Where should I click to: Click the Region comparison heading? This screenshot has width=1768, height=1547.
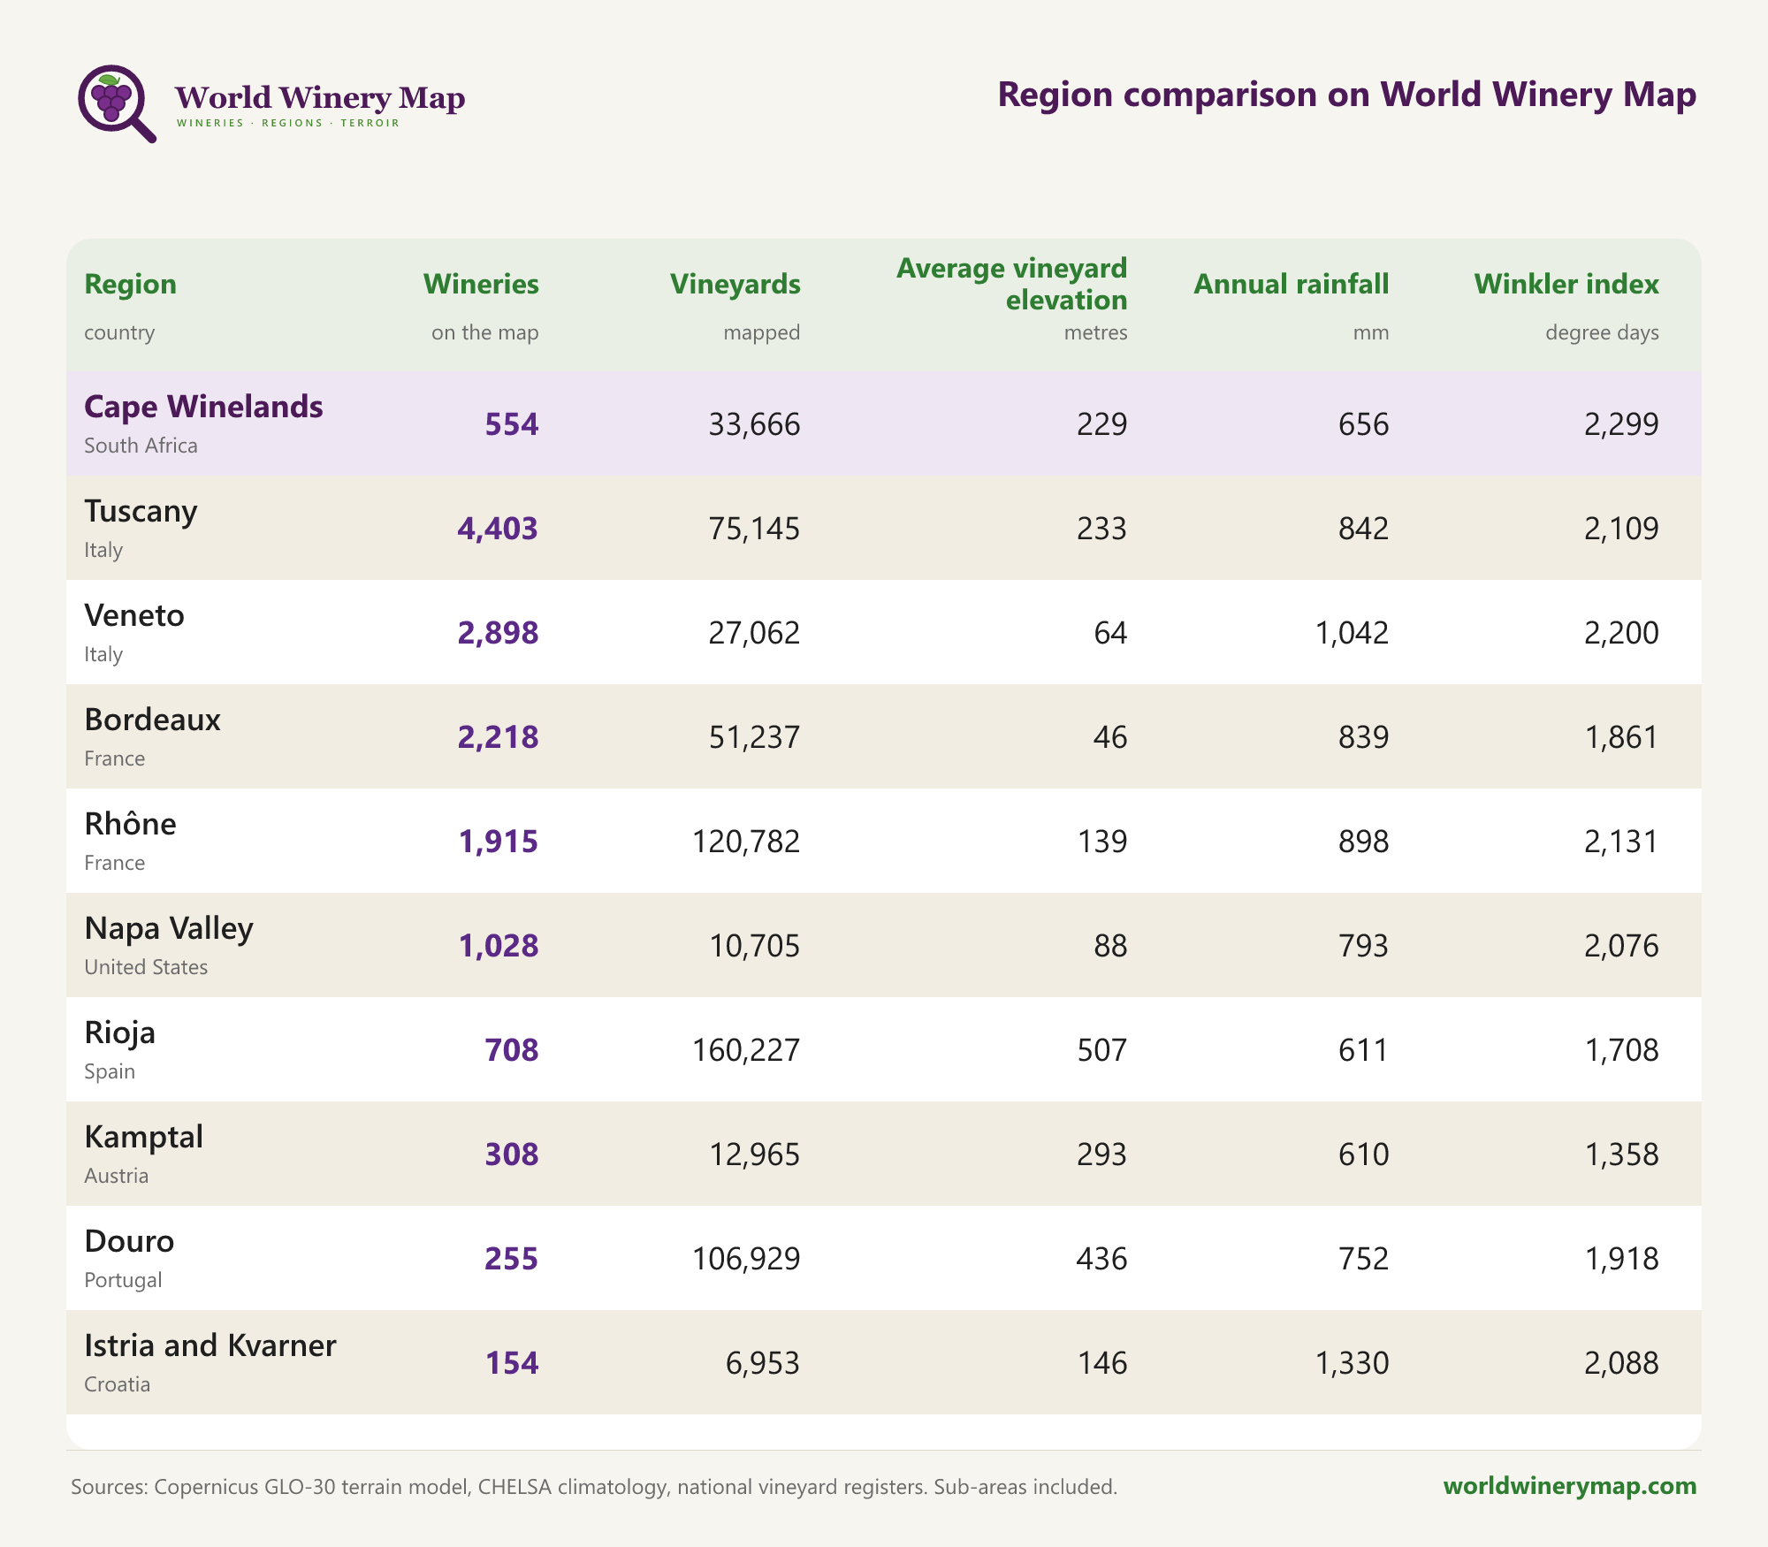(1347, 94)
